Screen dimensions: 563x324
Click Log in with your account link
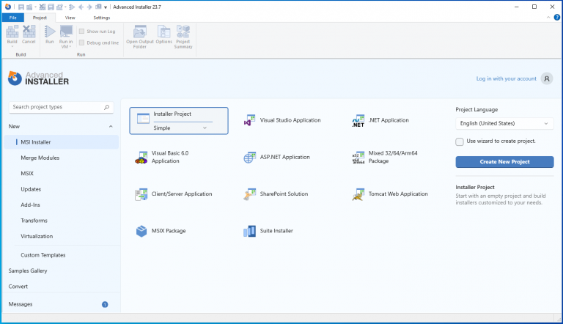507,78
